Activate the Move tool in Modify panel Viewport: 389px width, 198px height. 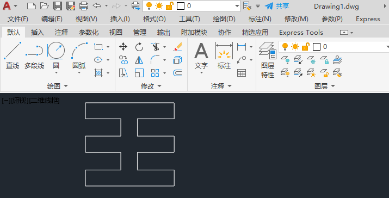(124, 47)
